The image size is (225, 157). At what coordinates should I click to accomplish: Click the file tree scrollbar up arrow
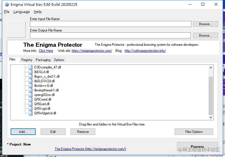point(211,68)
